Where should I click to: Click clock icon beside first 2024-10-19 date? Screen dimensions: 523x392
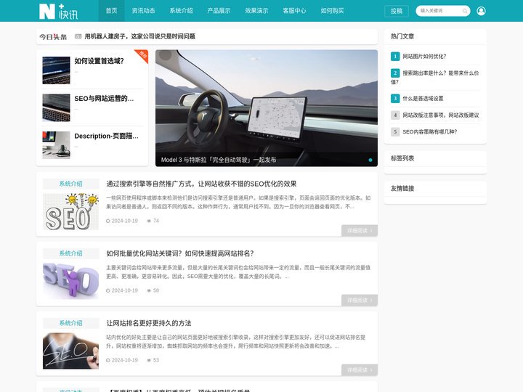tap(108, 221)
